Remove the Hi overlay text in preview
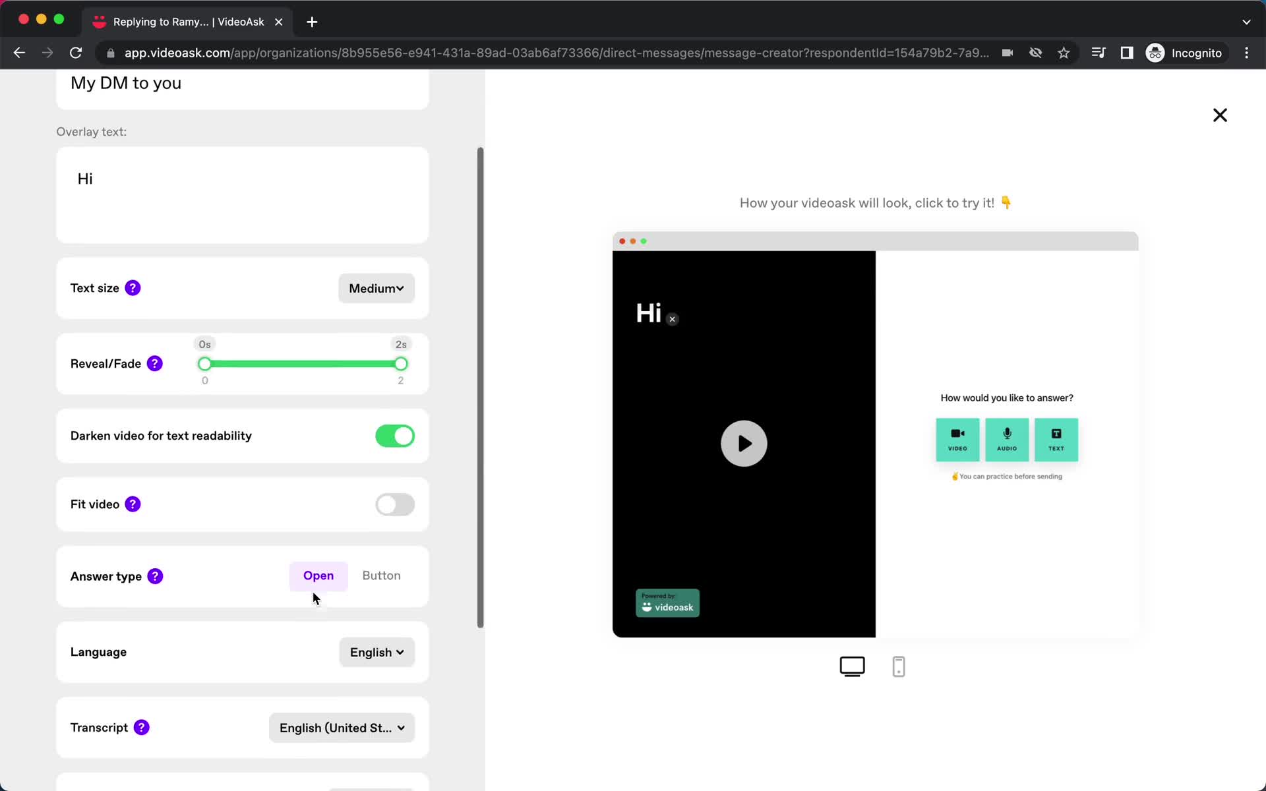The image size is (1266, 791). coord(673,318)
